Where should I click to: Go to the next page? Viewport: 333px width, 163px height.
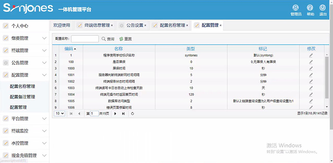(115, 114)
